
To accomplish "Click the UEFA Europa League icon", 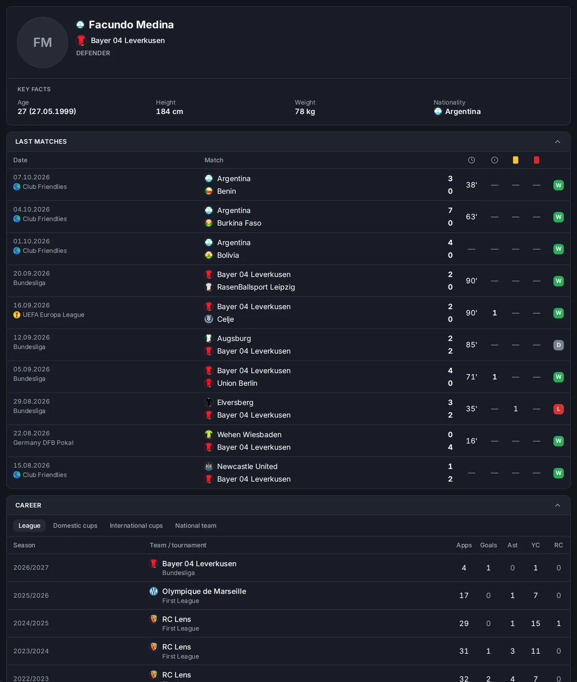I will click(x=17, y=315).
